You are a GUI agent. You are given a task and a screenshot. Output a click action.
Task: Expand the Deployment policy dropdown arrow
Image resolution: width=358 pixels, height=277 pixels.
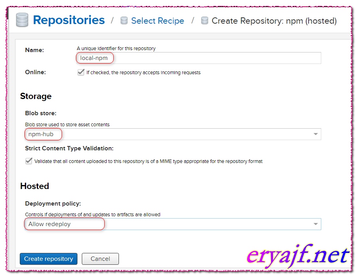316,224
